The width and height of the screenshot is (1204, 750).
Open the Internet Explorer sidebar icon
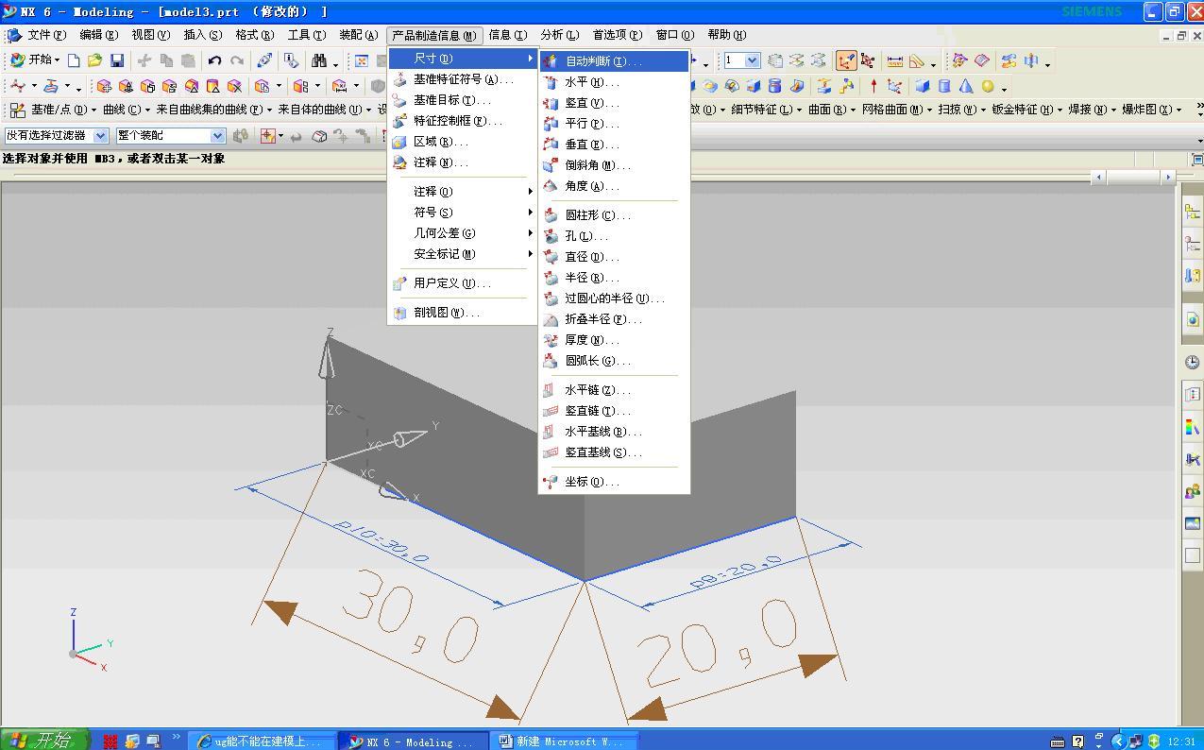pos(1193,319)
